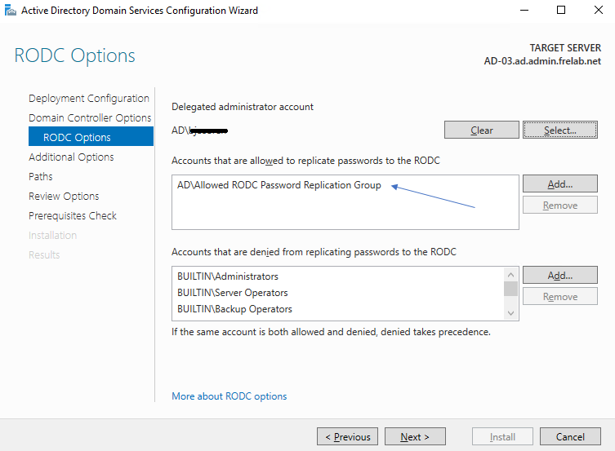Clear the delegated administrator account
Screen dimensions: 615x451
click(481, 130)
